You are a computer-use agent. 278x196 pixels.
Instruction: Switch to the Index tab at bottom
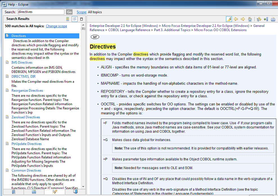tap(34, 192)
